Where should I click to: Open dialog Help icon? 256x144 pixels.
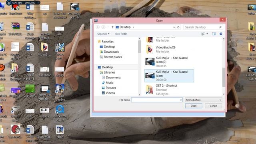[221, 34]
